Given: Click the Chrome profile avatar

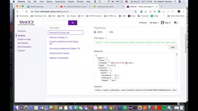Looking at the screenshot, I should pos(179,12).
